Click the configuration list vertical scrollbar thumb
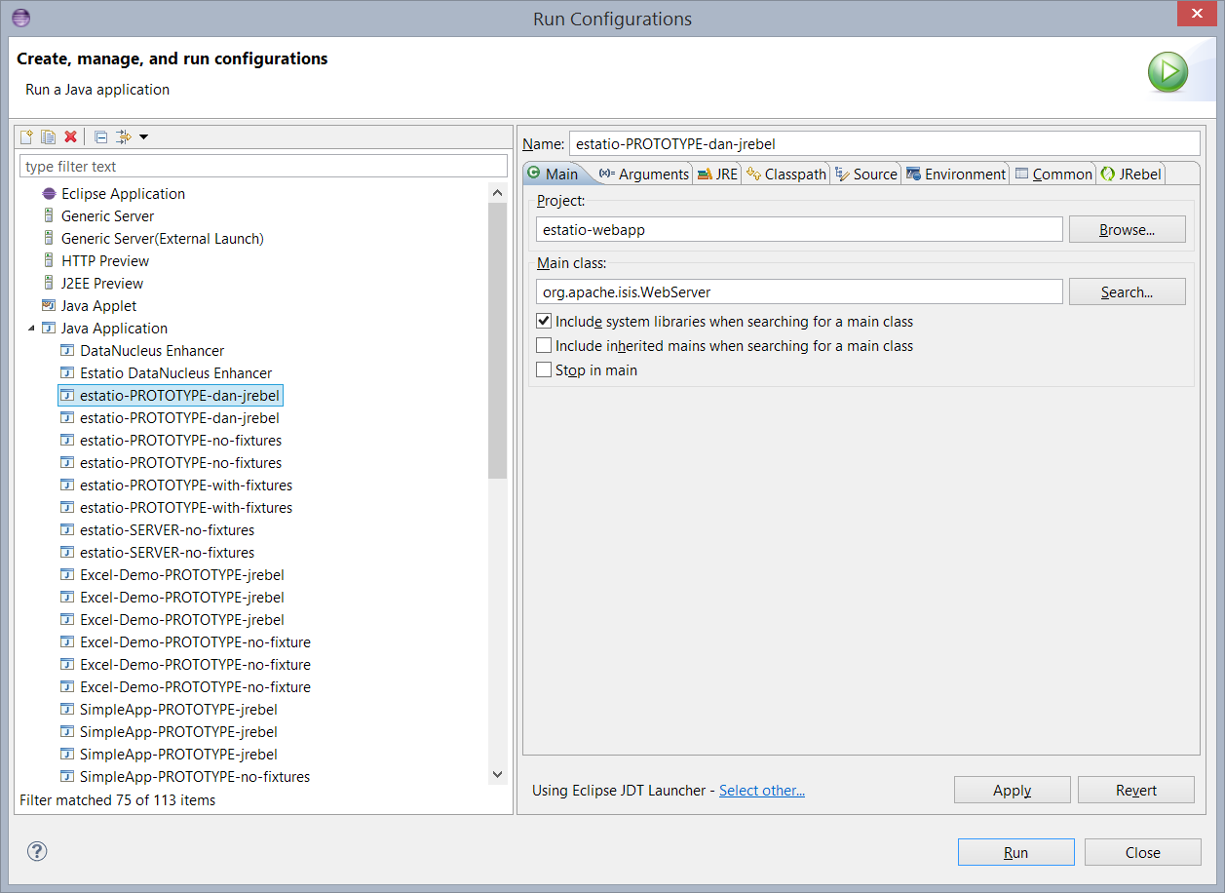 [498, 339]
